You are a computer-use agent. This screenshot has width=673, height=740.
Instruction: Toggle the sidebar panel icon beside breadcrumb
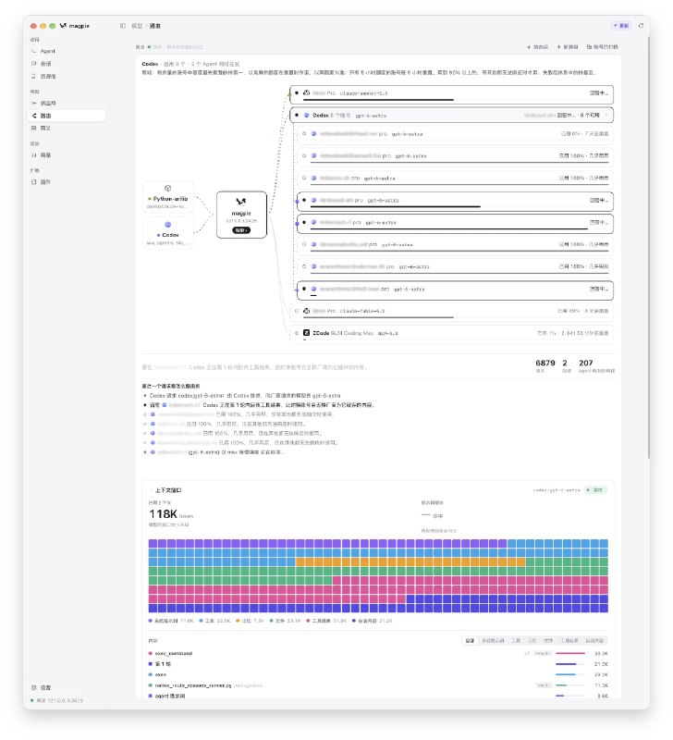(123, 26)
